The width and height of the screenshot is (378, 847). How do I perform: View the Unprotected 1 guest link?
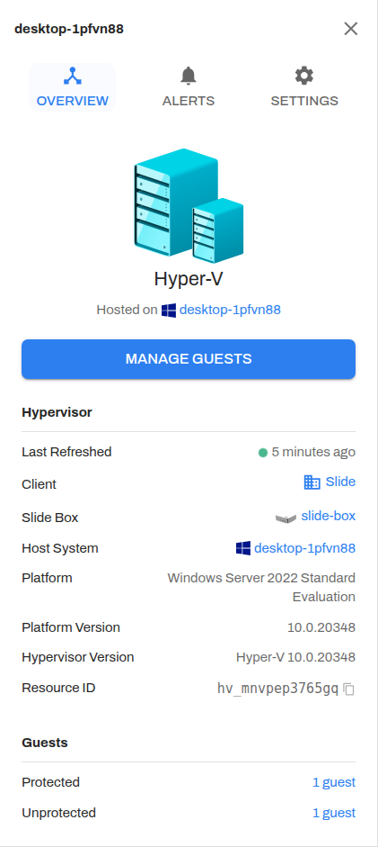pyautogui.click(x=334, y=813)
